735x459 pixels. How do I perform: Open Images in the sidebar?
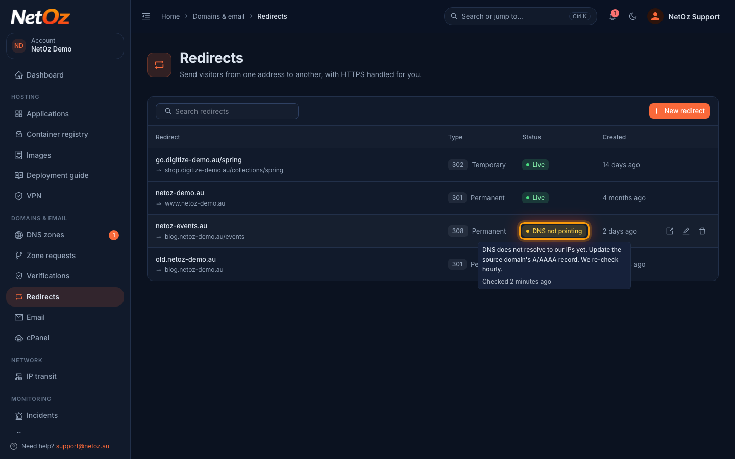(65, 155)
